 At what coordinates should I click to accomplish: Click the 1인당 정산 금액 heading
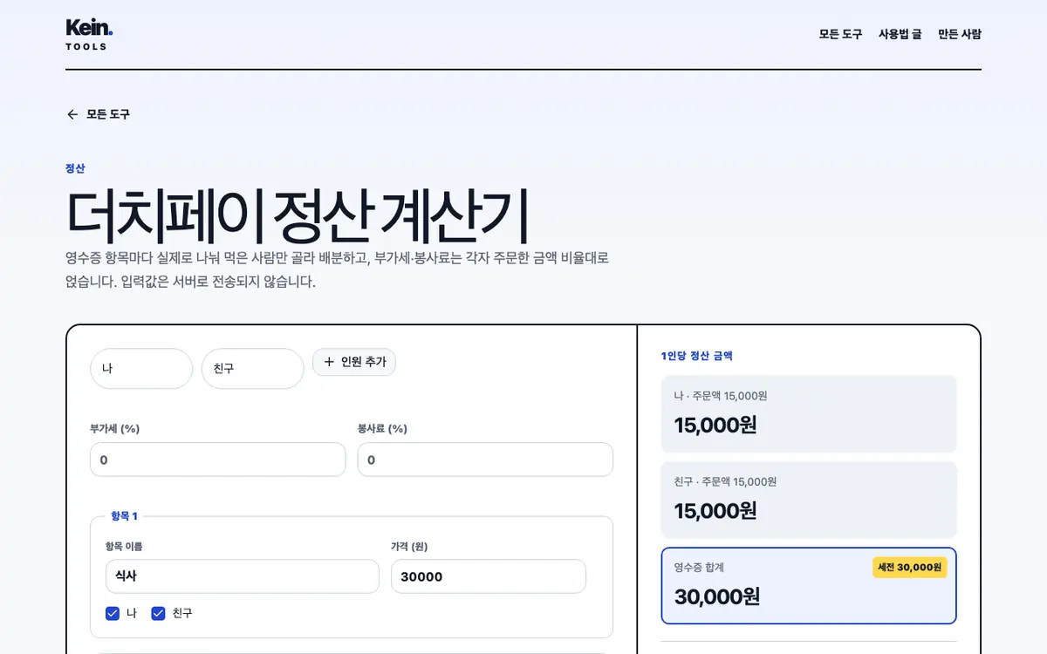point(697,356)
